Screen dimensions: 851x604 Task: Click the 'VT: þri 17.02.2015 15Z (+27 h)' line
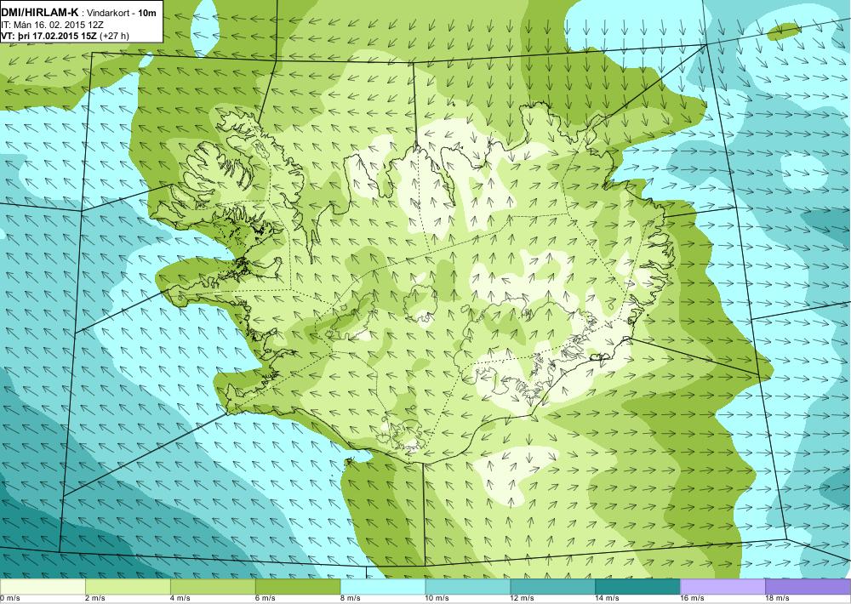[x=66, y=37]
